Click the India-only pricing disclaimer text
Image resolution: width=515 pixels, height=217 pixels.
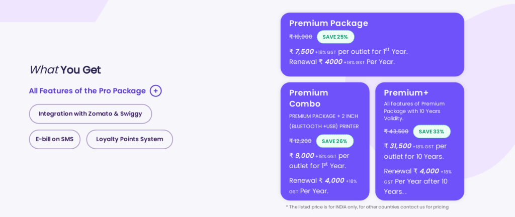point(367,207)
